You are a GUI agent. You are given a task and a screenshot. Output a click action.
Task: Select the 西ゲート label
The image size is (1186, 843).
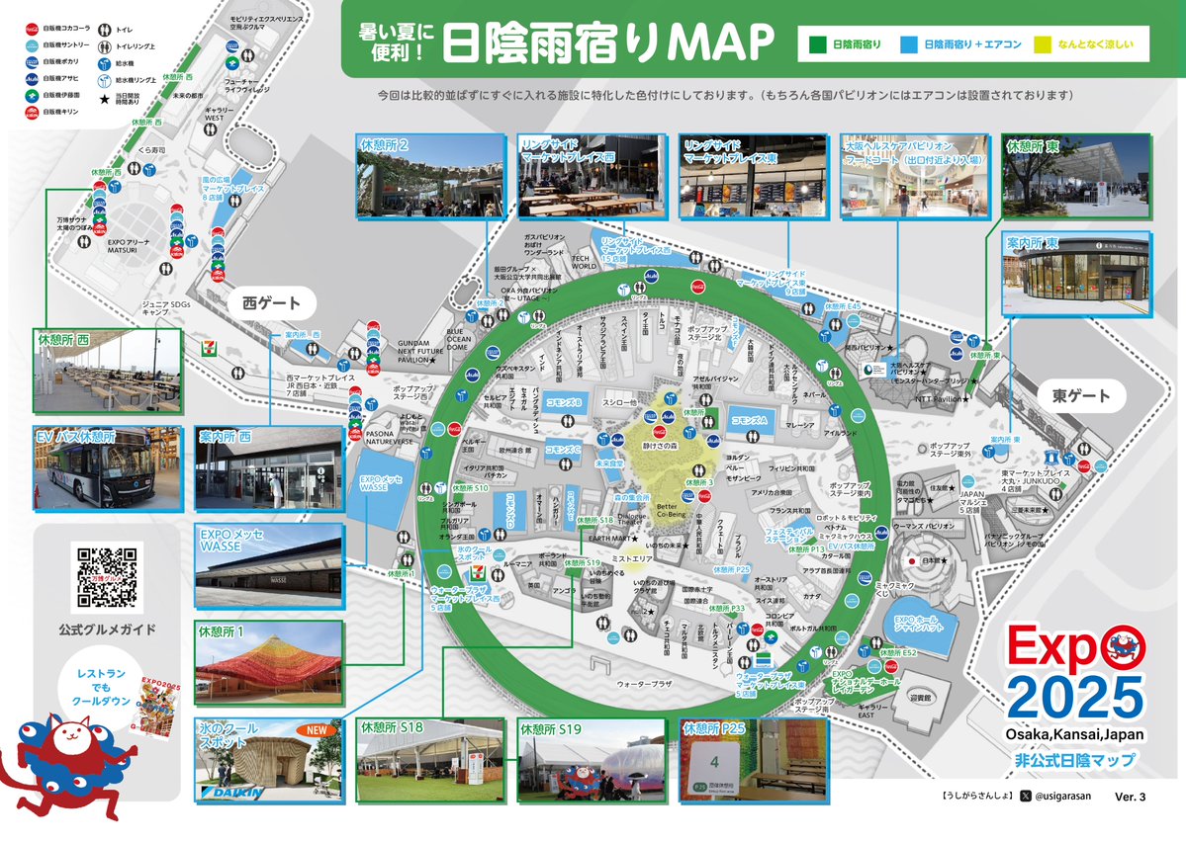click(x=272, y=303)
